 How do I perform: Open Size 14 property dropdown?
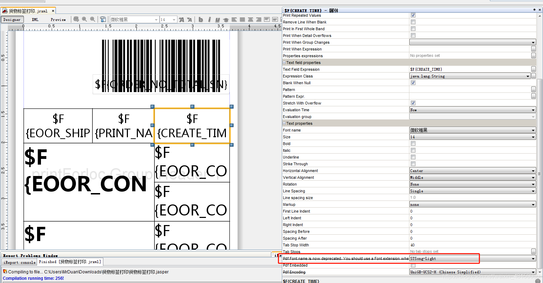[472, 137]
